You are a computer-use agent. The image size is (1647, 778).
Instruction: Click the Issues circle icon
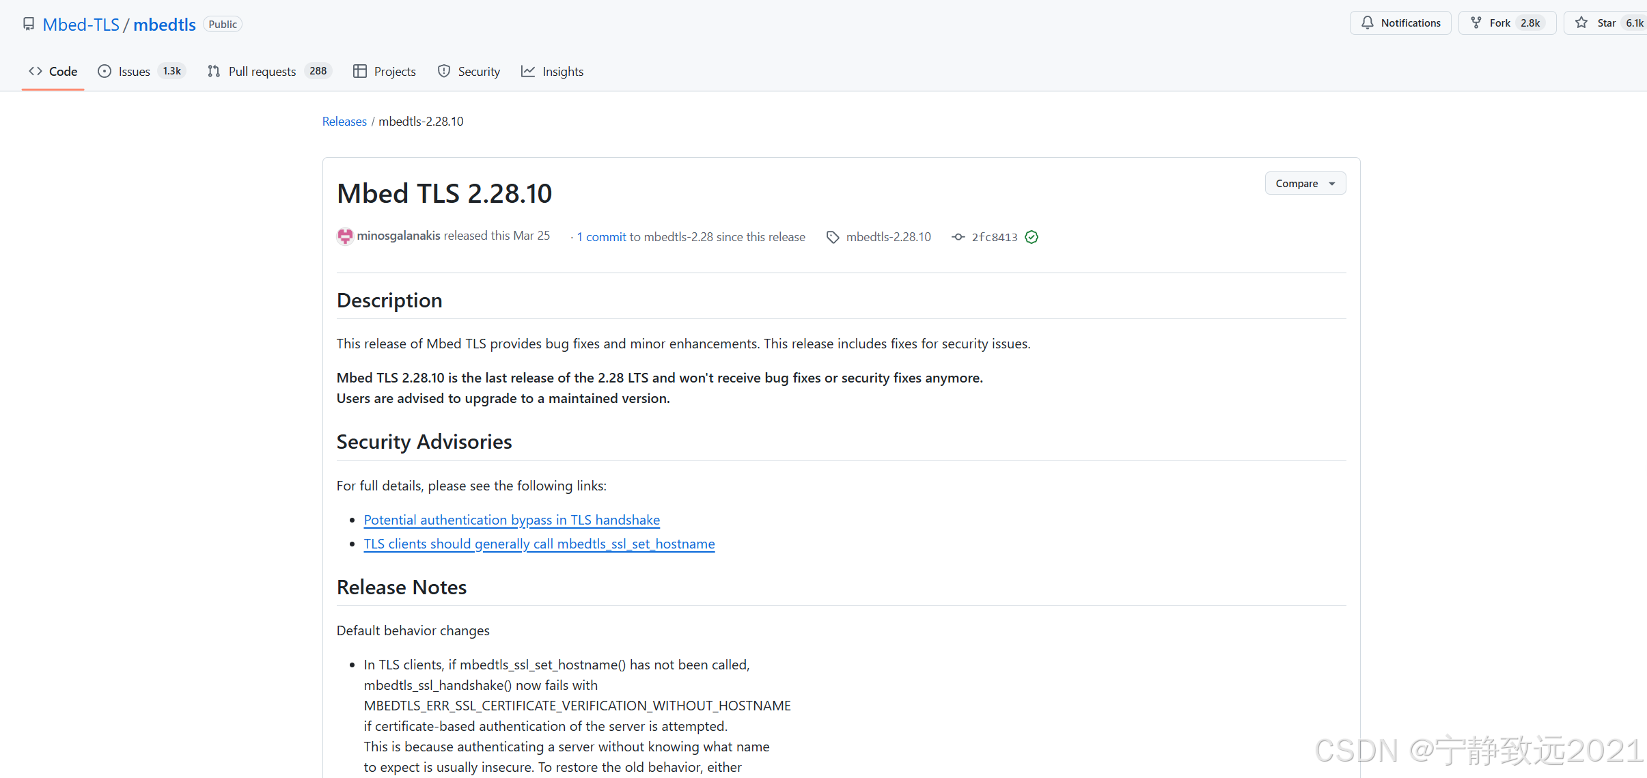point(105,71)
